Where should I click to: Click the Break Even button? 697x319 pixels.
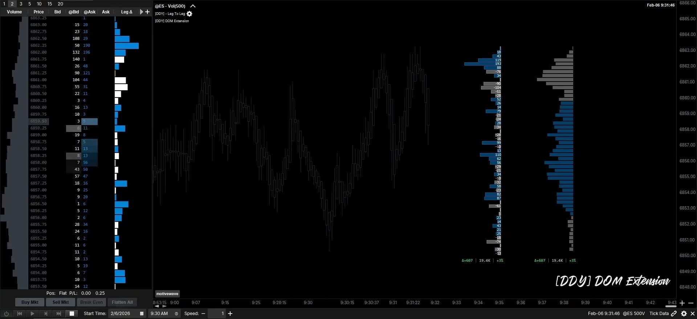coord(91,302)
